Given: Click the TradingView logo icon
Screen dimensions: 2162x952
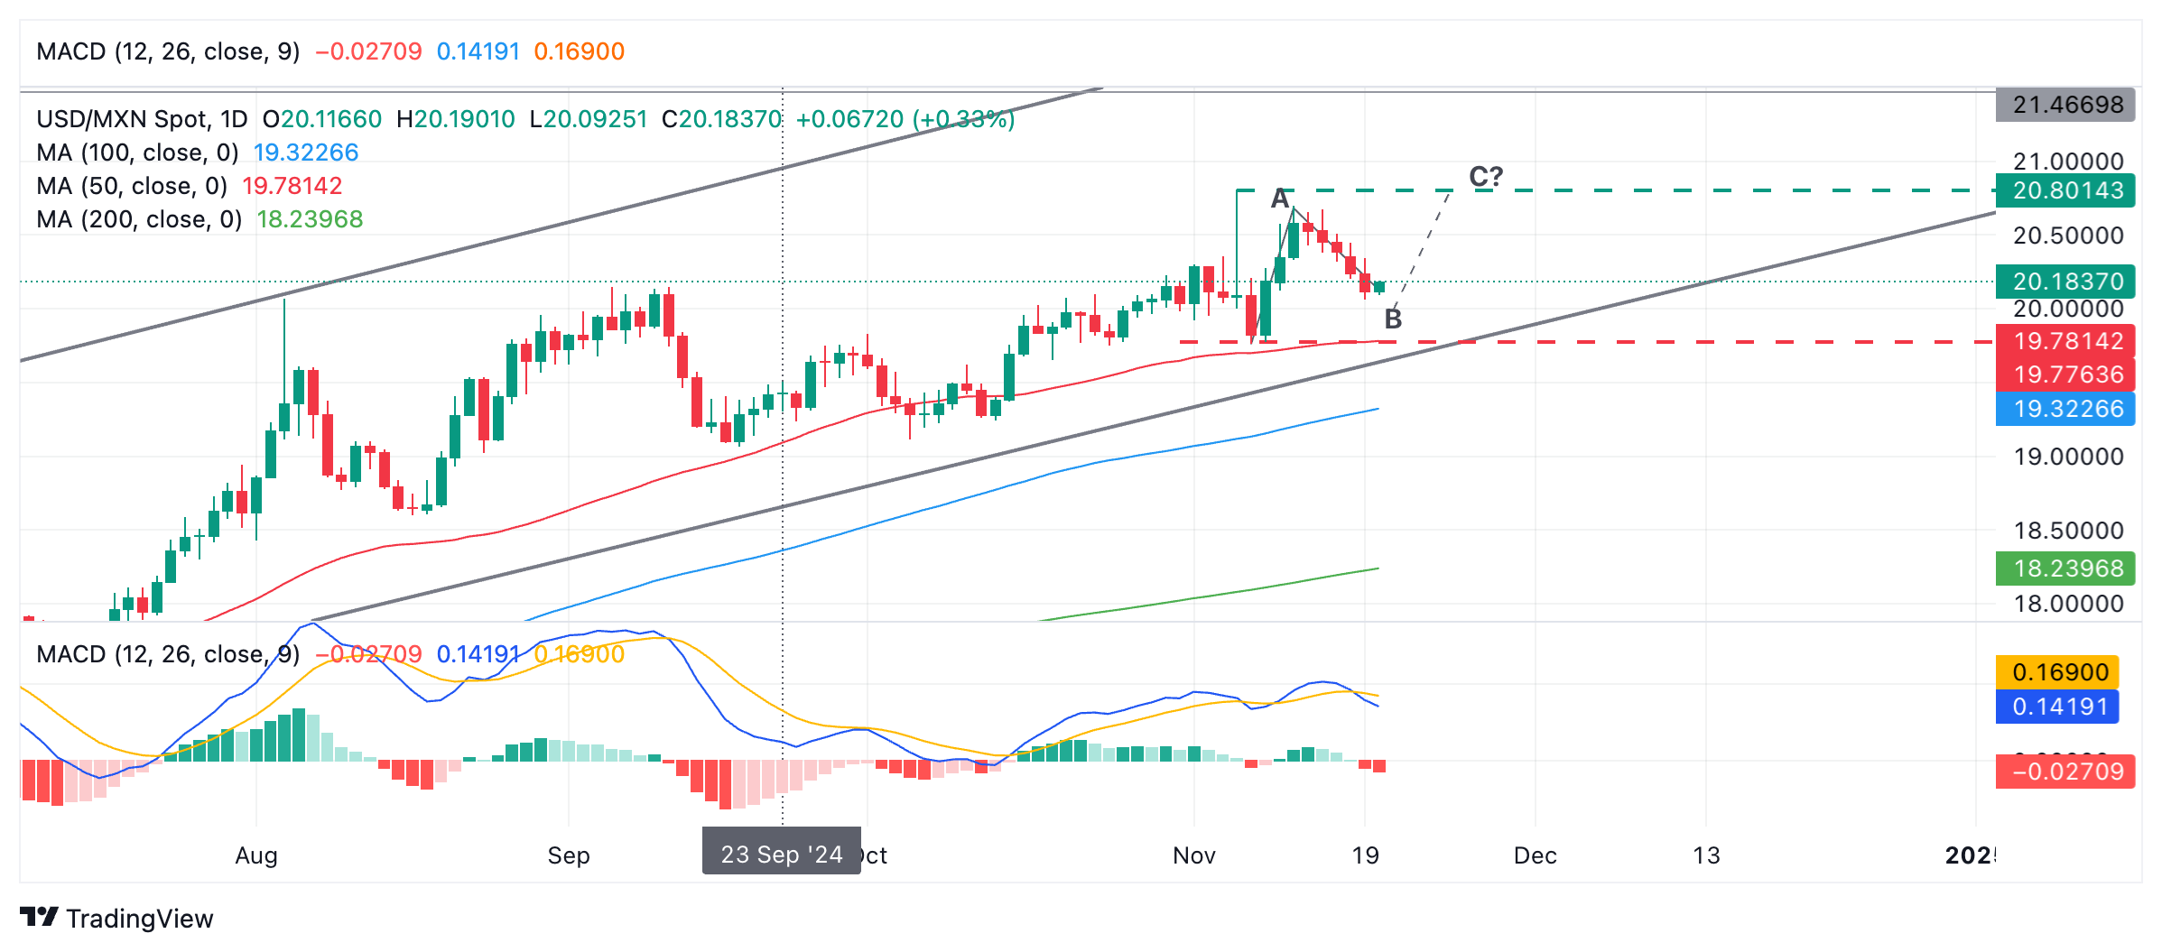Looking at the screenshot, I should (x=39, y=917).
